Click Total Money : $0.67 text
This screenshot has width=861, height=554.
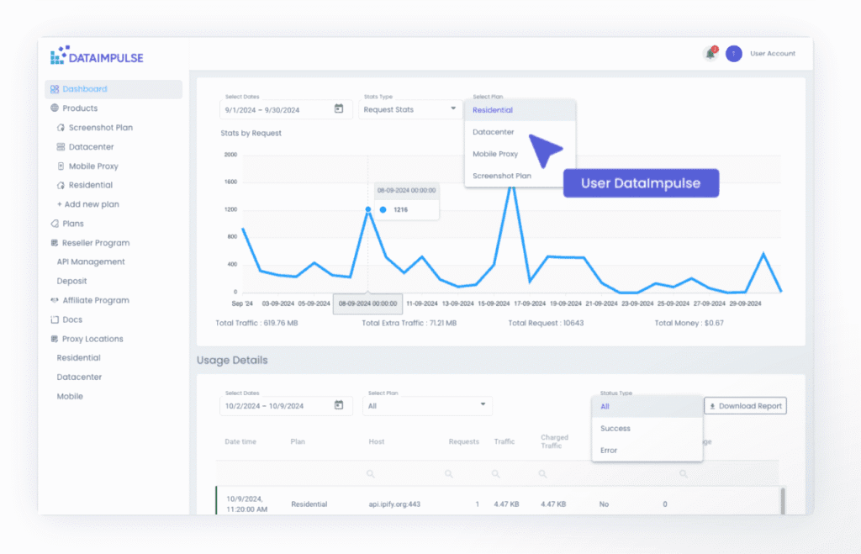click(689, 323)
